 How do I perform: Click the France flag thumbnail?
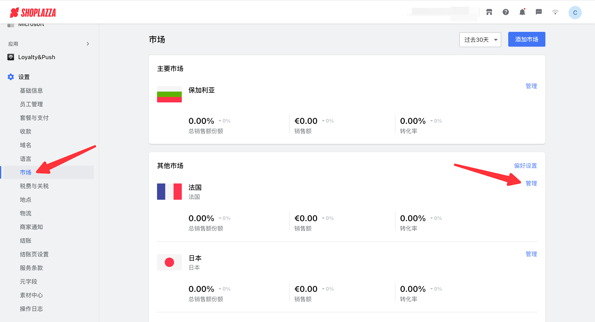169,191
